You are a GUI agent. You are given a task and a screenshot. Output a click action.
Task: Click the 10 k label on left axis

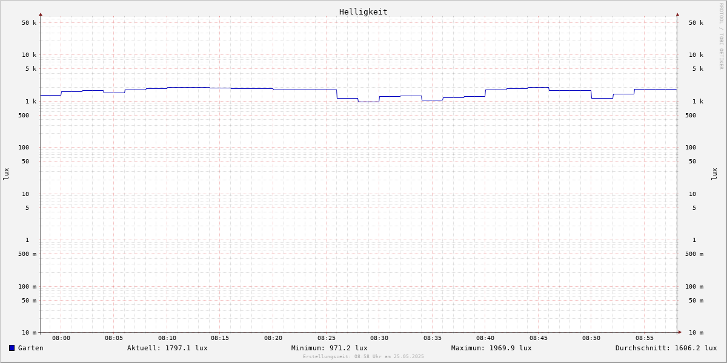tap(29, 55)
